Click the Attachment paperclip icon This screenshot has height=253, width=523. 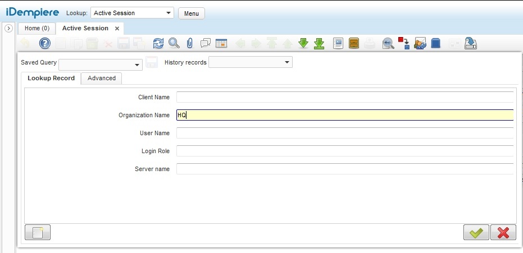(x=190, y=43)
